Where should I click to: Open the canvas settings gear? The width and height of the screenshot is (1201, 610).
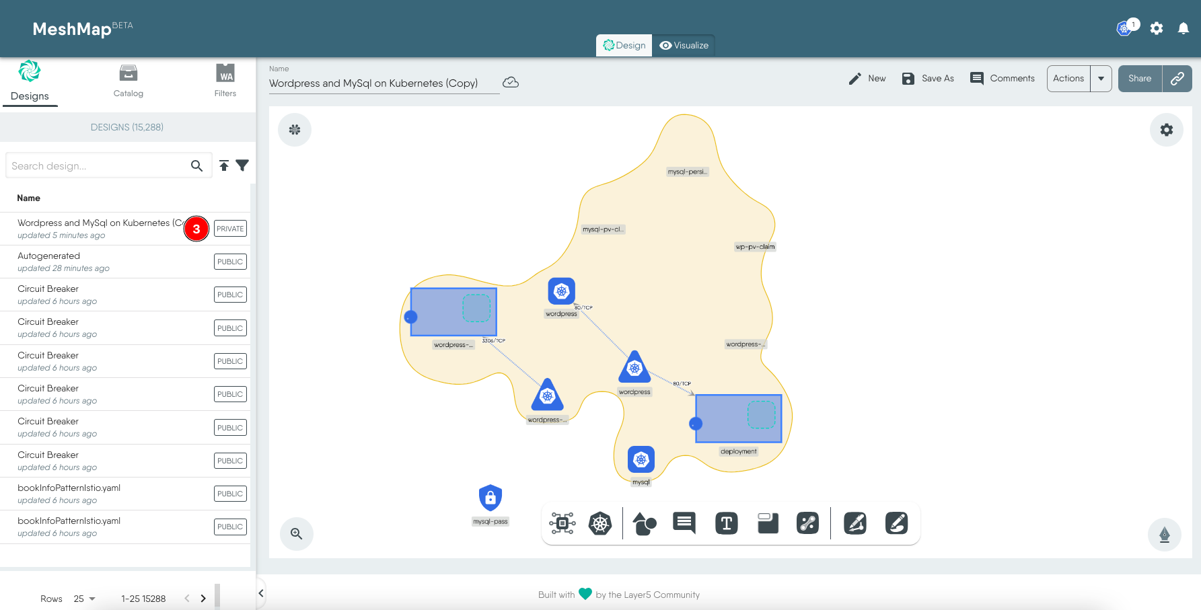1166,130
